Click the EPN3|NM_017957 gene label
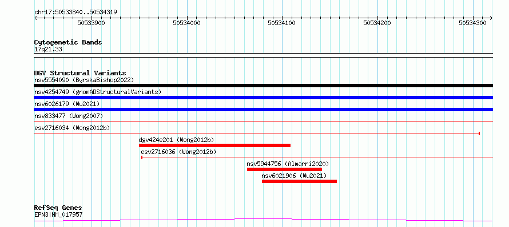 (x=58, y=214)
